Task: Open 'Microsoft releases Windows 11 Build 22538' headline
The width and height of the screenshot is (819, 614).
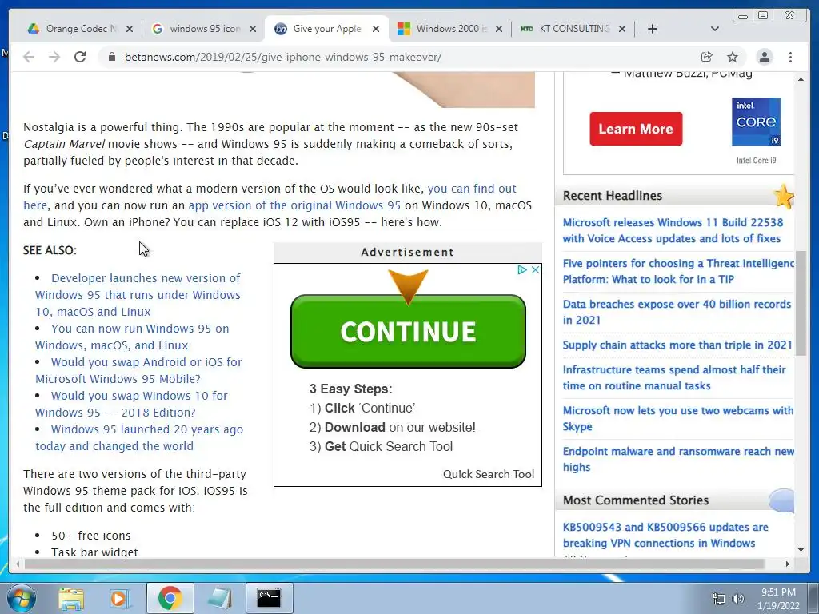Action: (673, 230)
